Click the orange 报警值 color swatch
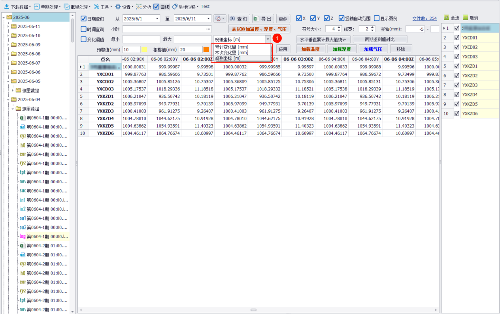The width and height of the screenshot is (500, 314). pyautogui.click(x=206, y=49)
